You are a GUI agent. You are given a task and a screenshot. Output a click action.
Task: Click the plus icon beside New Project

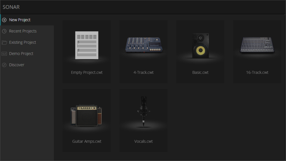click(4, 20)
